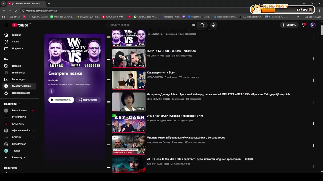Grab reorder handle of UFC в АБУ-ДАБИ
The height and width of the screenshot is (181, 323).
pos(109,124)
